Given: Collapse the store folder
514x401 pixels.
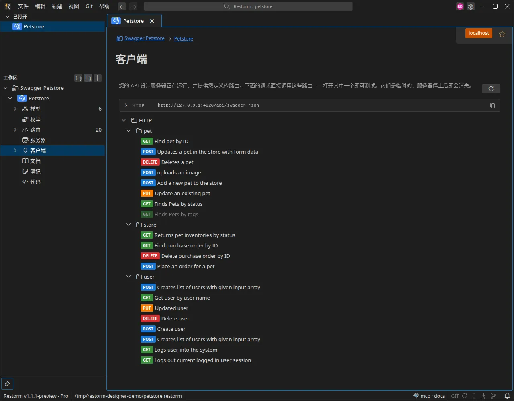Looking at the screenshot, I should click(x=128, y=225).
